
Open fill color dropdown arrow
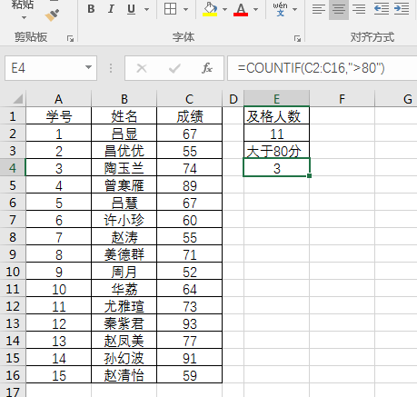pyautogui.click(x=224, y=9)
